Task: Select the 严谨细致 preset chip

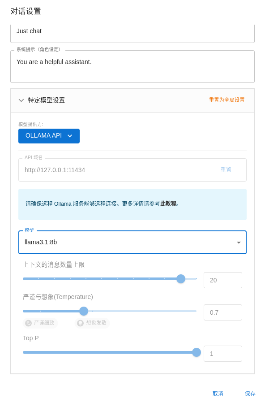Action: point(40,323)
